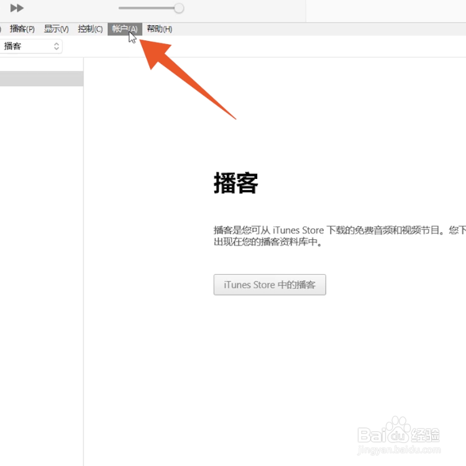The image size is (466, 466).
Task: Open the 帮助(H) menu
Action: click(x=159, y=29)
